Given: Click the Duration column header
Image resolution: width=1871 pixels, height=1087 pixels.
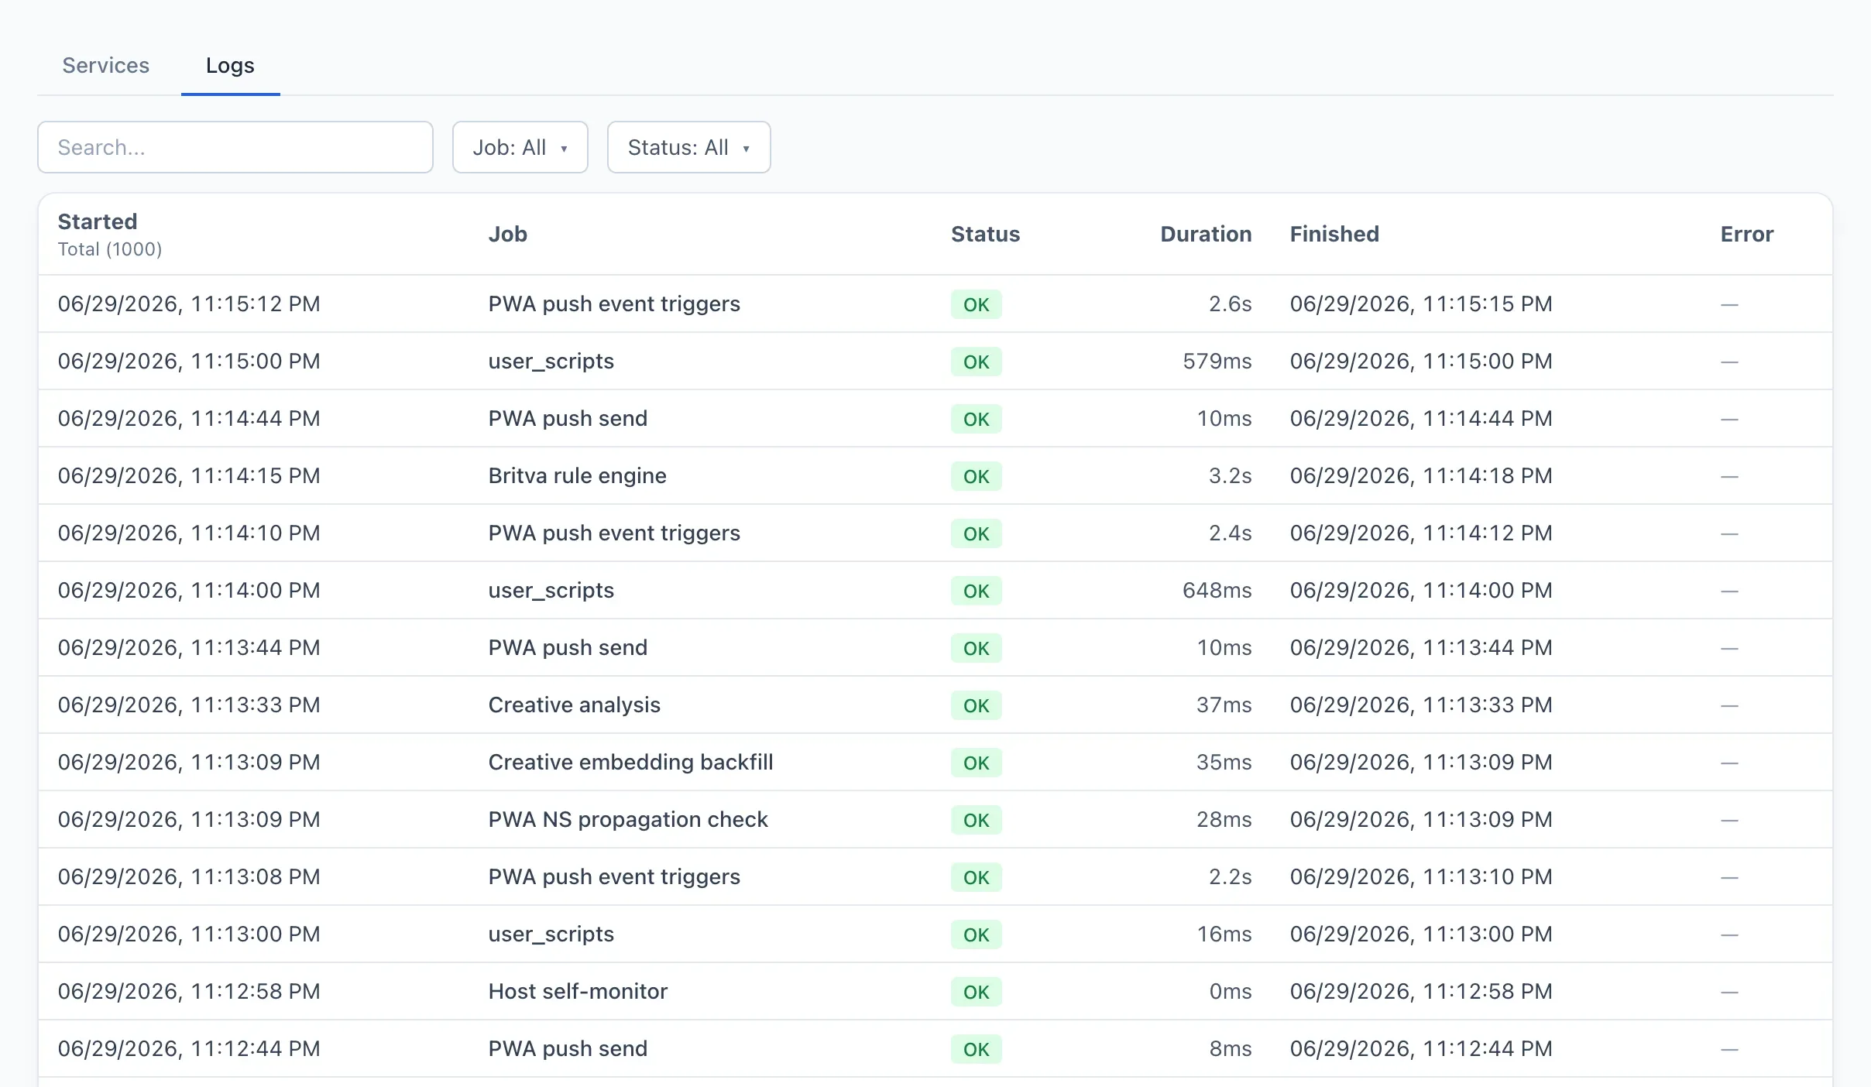Looking at the screenshot, I should (x=1206, y=234).
